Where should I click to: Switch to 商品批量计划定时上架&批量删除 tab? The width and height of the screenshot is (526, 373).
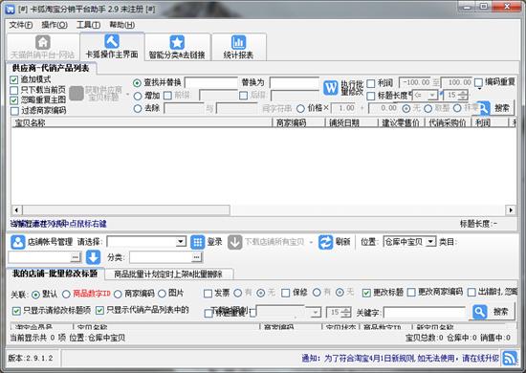[x=168, y=274]
